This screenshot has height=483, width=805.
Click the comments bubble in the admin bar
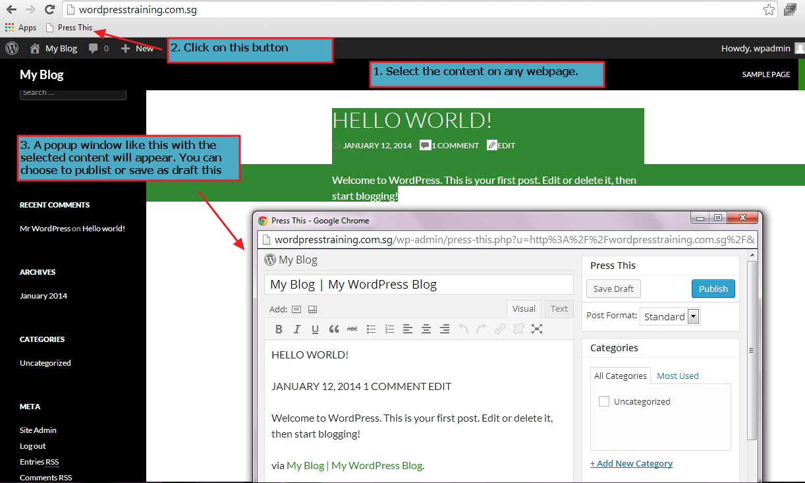pyautogui.click(x=98, y=48)
